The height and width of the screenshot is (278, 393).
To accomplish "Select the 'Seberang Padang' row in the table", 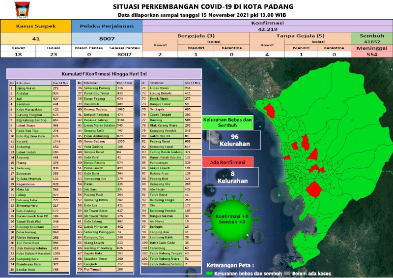I will click(x=105, y=88).
